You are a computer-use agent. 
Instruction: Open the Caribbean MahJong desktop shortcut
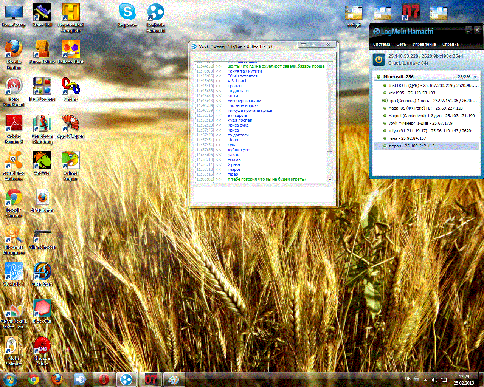[42, 129]
